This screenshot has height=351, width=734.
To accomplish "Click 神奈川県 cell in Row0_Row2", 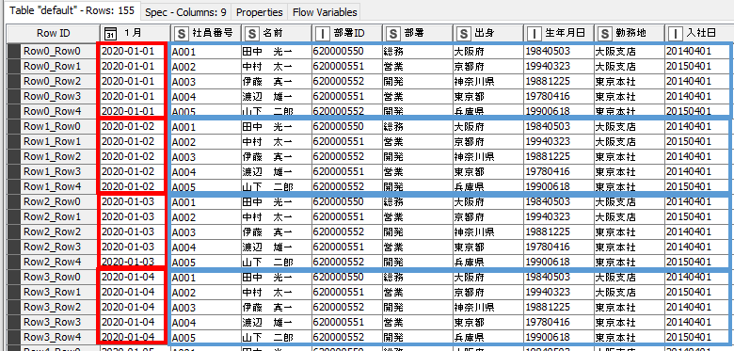I will click(x=488, y=82).
